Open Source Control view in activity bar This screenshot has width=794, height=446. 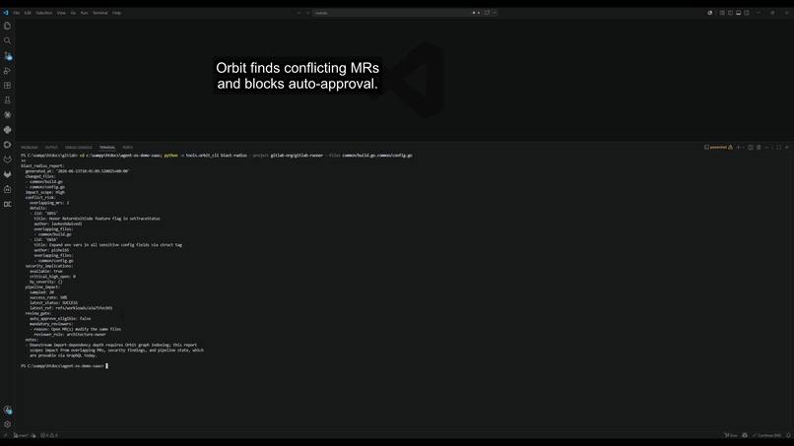tap(7, 56)
